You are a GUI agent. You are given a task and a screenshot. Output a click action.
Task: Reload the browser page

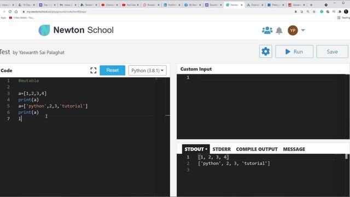pos(10,11)
